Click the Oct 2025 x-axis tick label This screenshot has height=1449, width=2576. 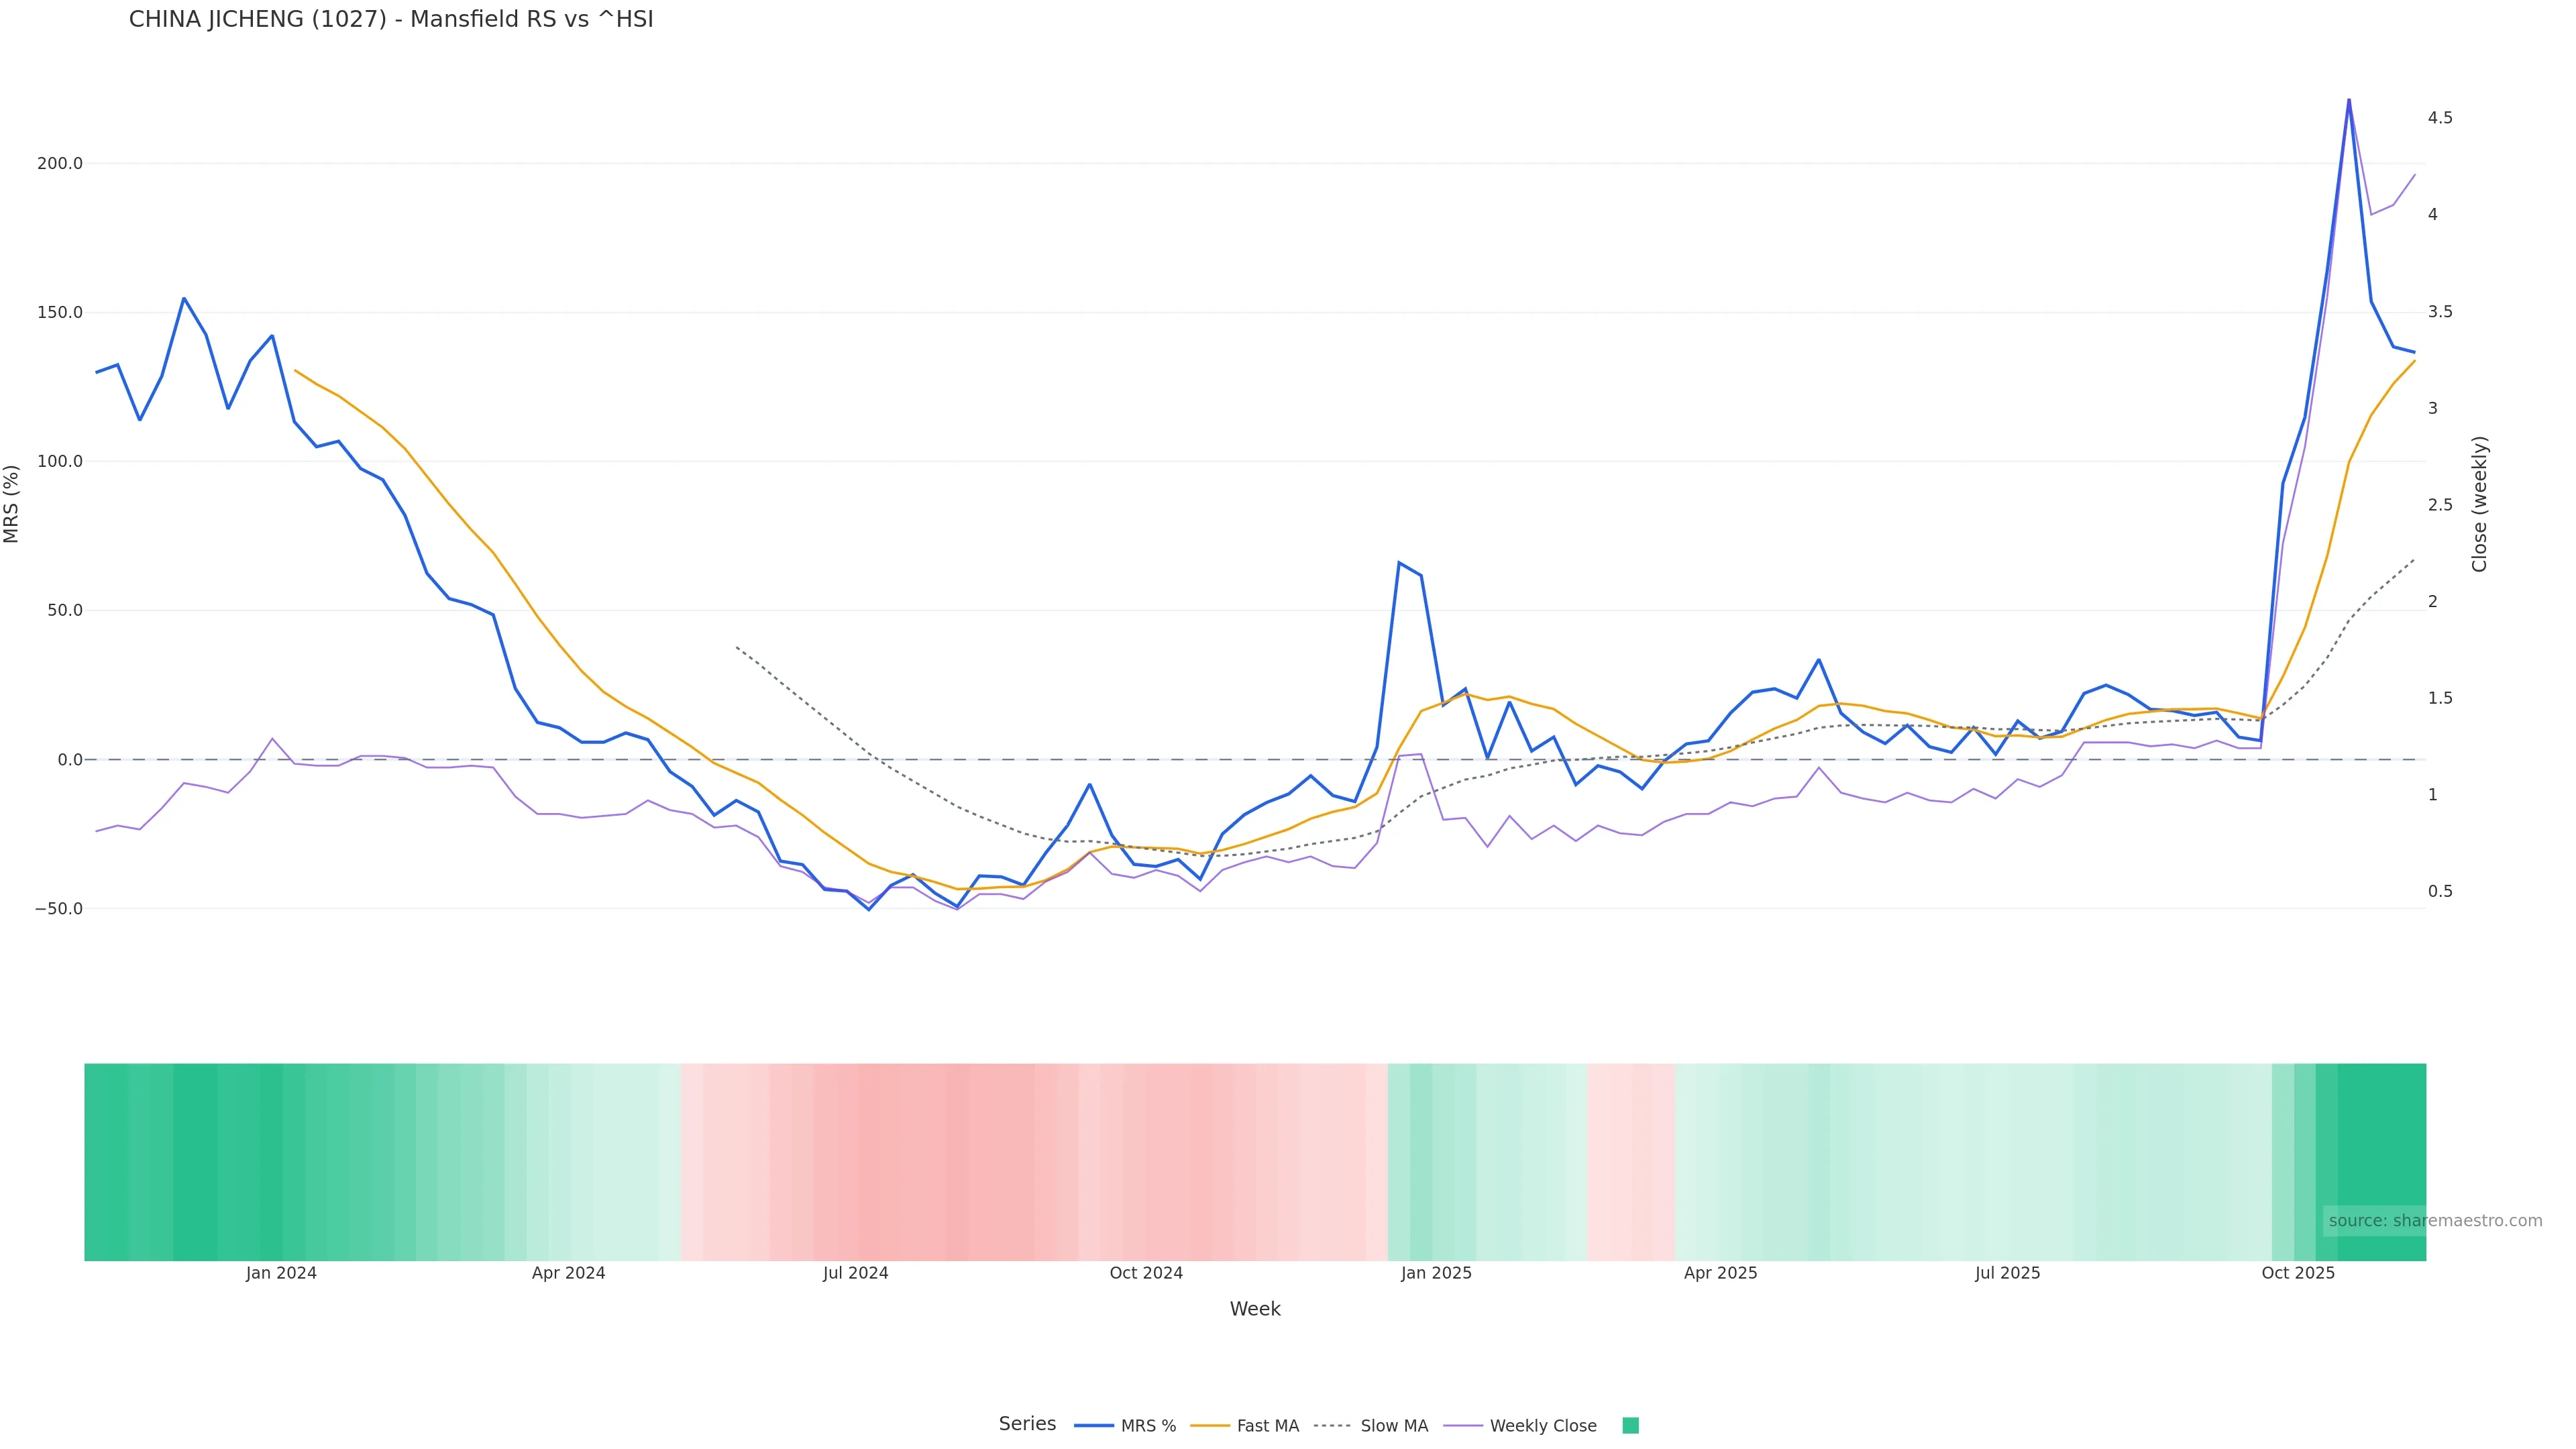point(2298,1273)
